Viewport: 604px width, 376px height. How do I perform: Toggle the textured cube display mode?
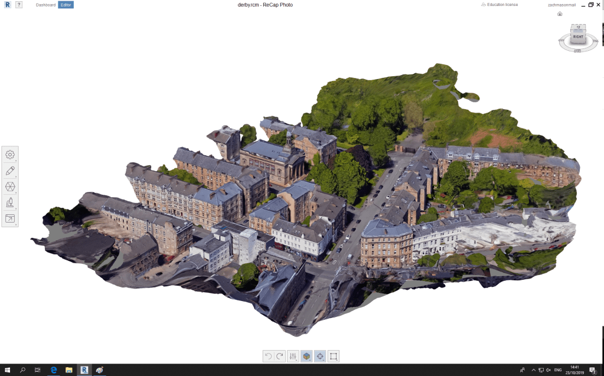click(x=306, y=356)
